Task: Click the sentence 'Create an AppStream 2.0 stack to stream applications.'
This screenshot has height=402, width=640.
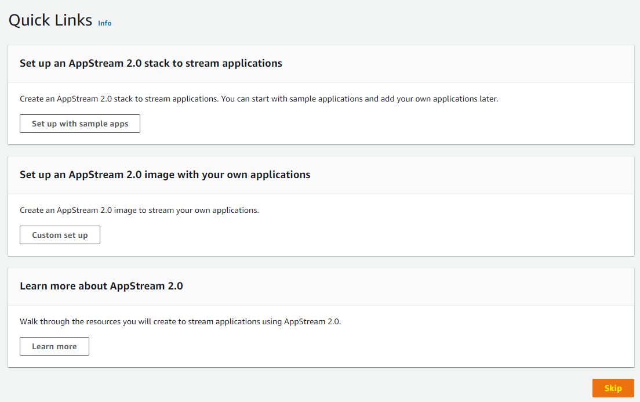Action: click(118, 99)
